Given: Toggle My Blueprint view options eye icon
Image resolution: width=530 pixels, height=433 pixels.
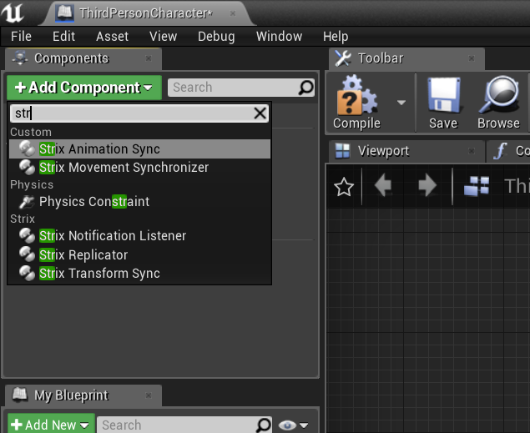Looking at the screenshot, I should 287,425.
